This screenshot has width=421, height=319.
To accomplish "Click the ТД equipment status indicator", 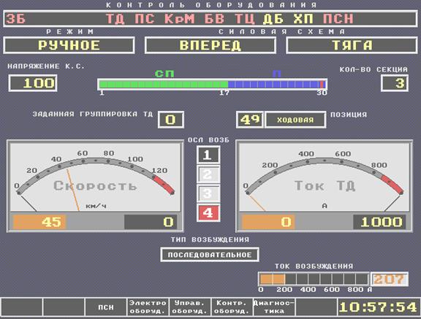I will click(115, 19).
